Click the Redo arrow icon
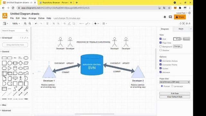This screenshot has height=116, width=206. click(41, 24)
